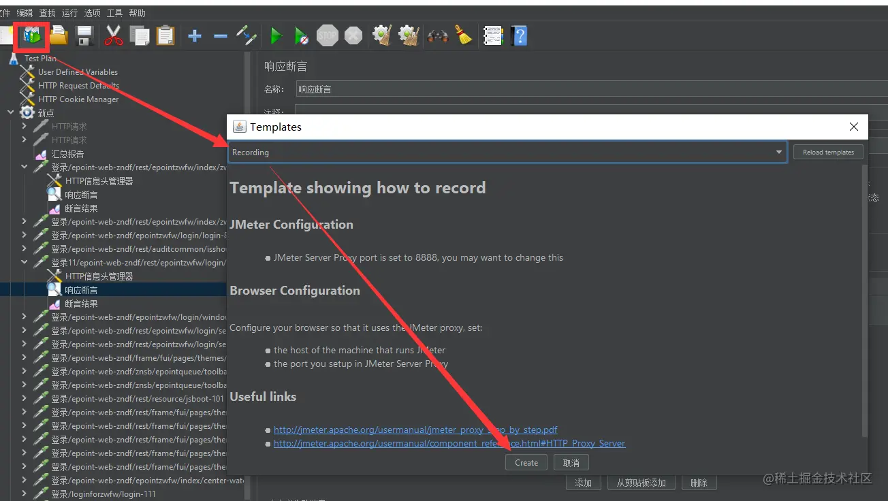Expand the 登录 login/windov sampler node
888x501 pixels.
25,317
